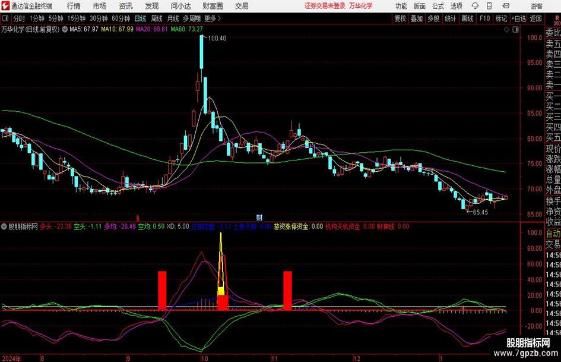The width and height of the screenshot is (561, 362).
Task: Select the 日线 daily period
Action: click(140, 18)
